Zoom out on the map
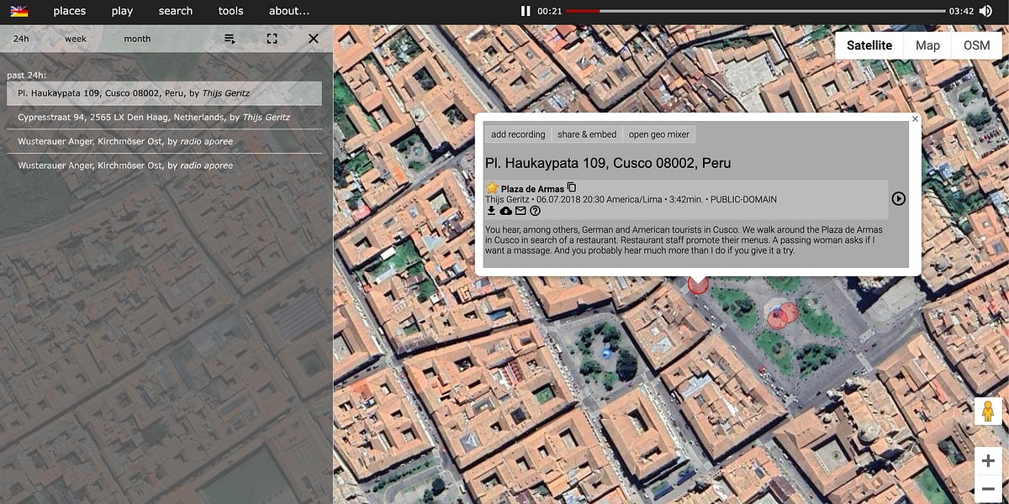This screenshot has height=504, width=1009. coord(987,489)
